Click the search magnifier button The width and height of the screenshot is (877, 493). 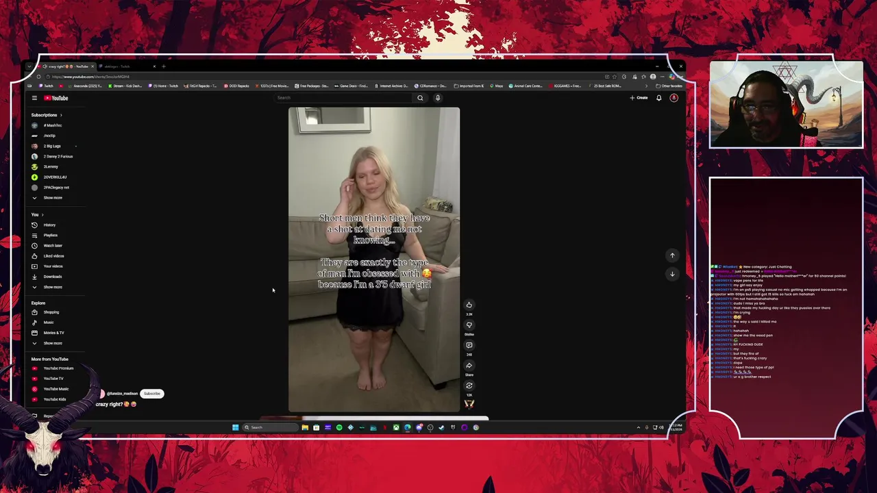[x=420, y=98]
